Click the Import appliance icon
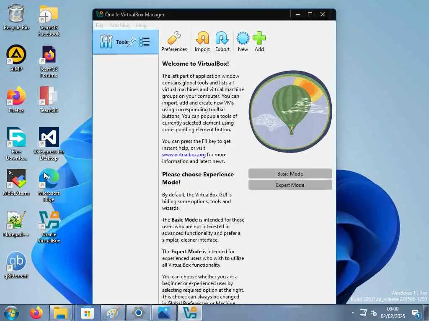 [x=202, y=41]
